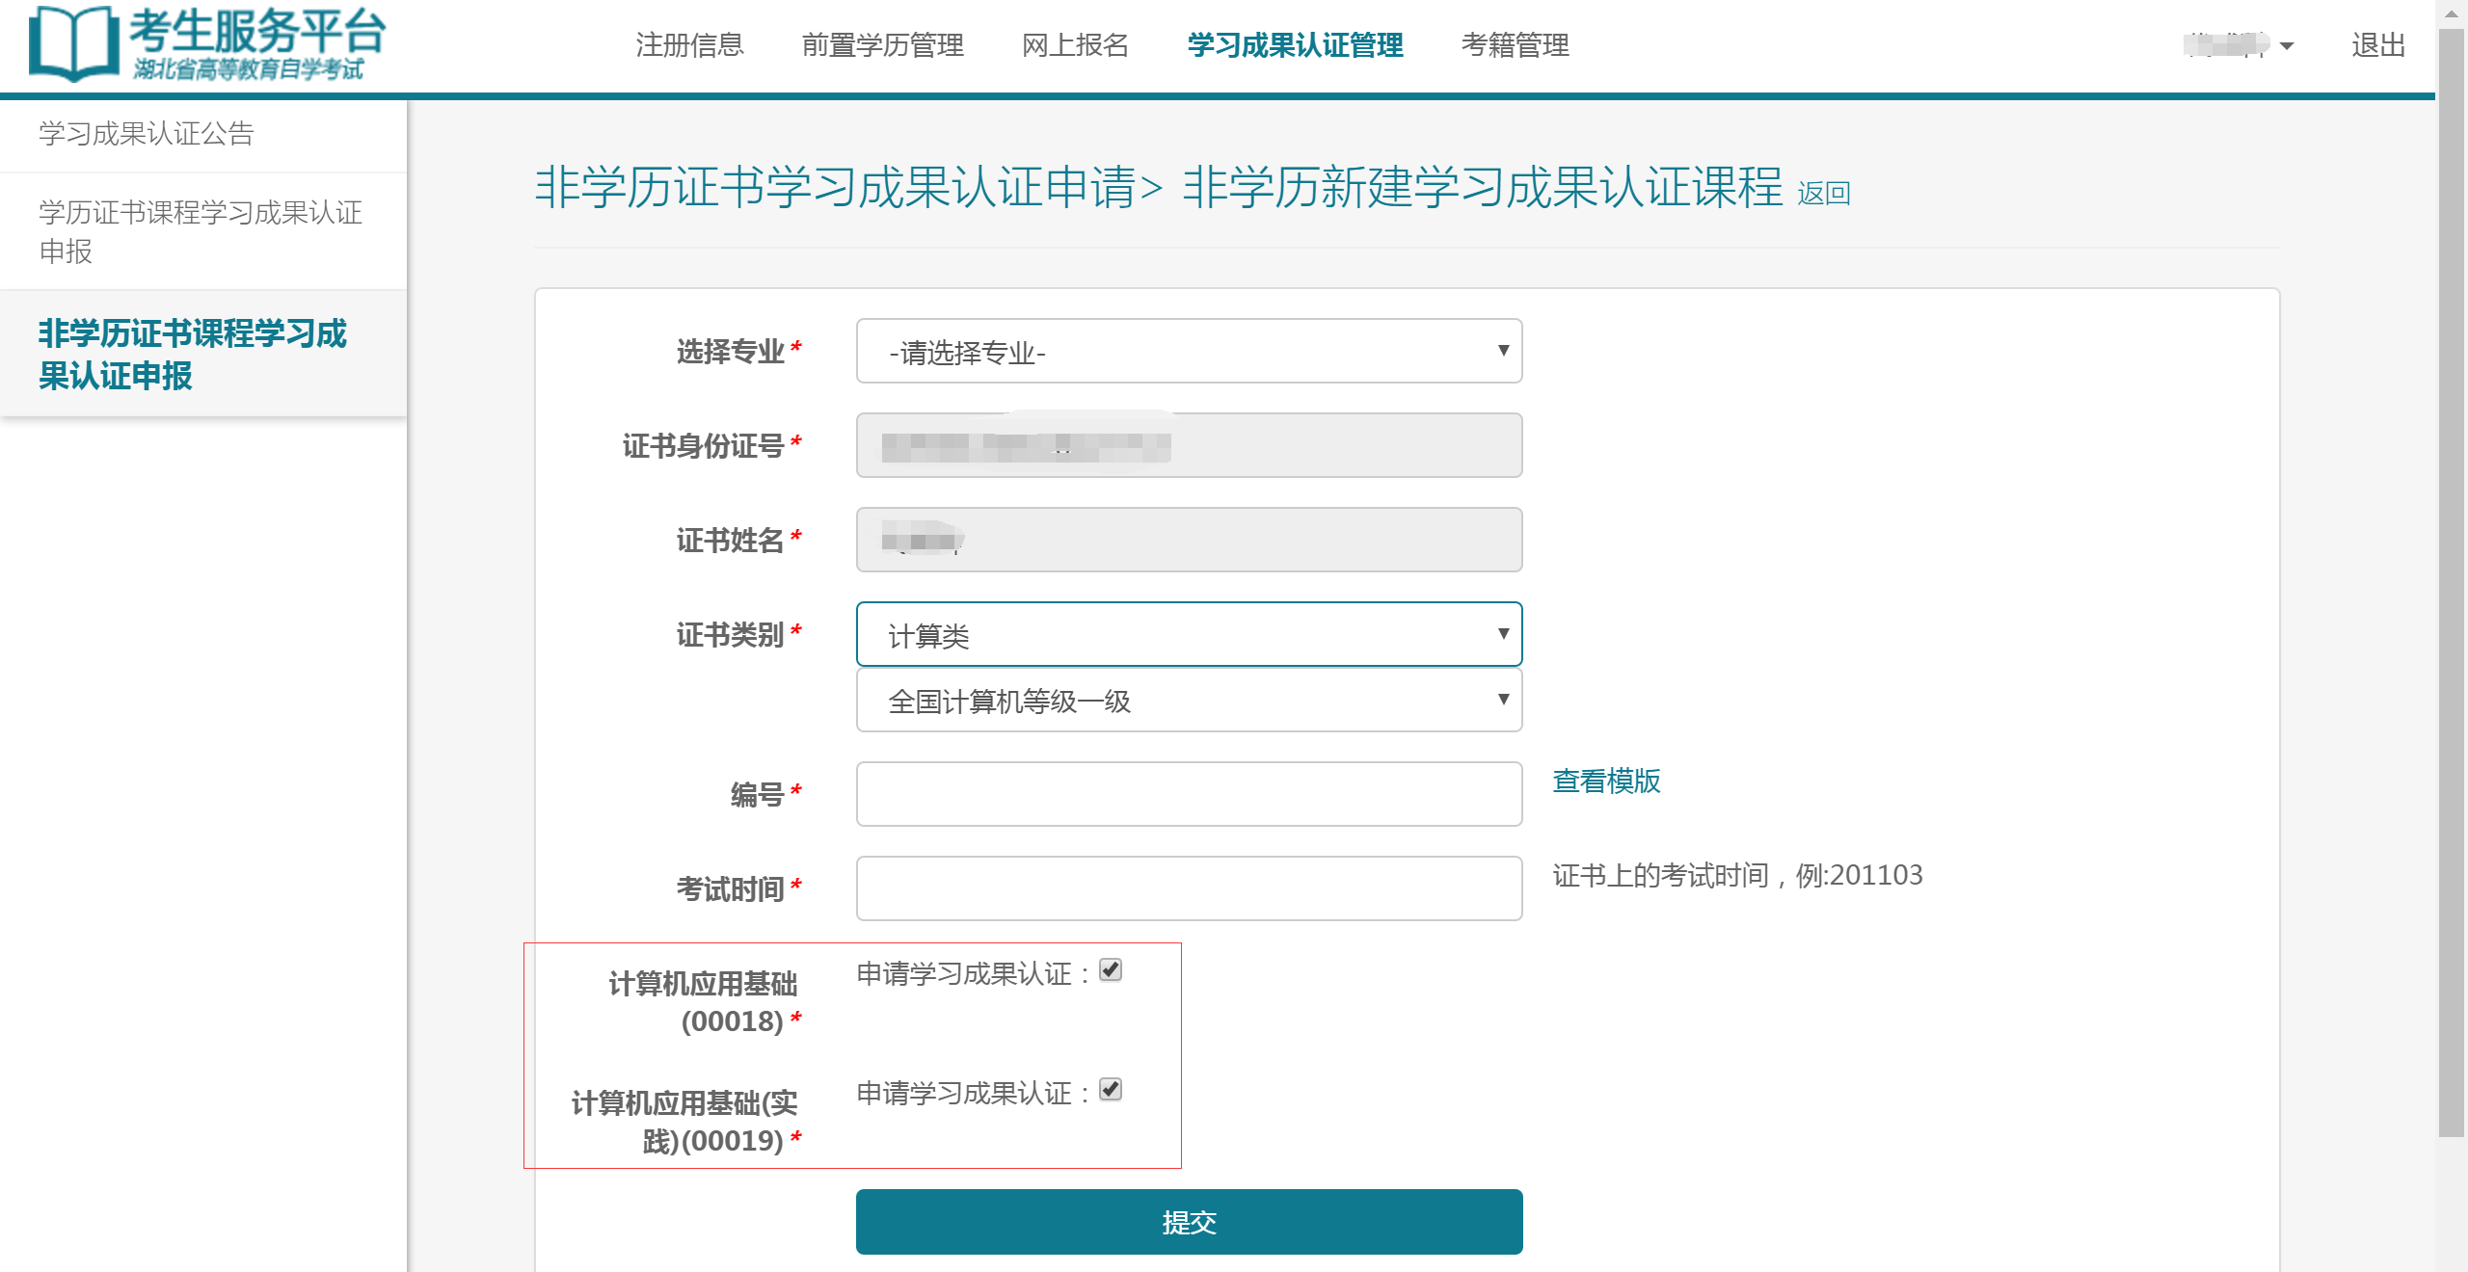2468x1272 pixels.
Task: Open the 证书类别 dropdown showing 计算类
Action: coord(1188,634)
